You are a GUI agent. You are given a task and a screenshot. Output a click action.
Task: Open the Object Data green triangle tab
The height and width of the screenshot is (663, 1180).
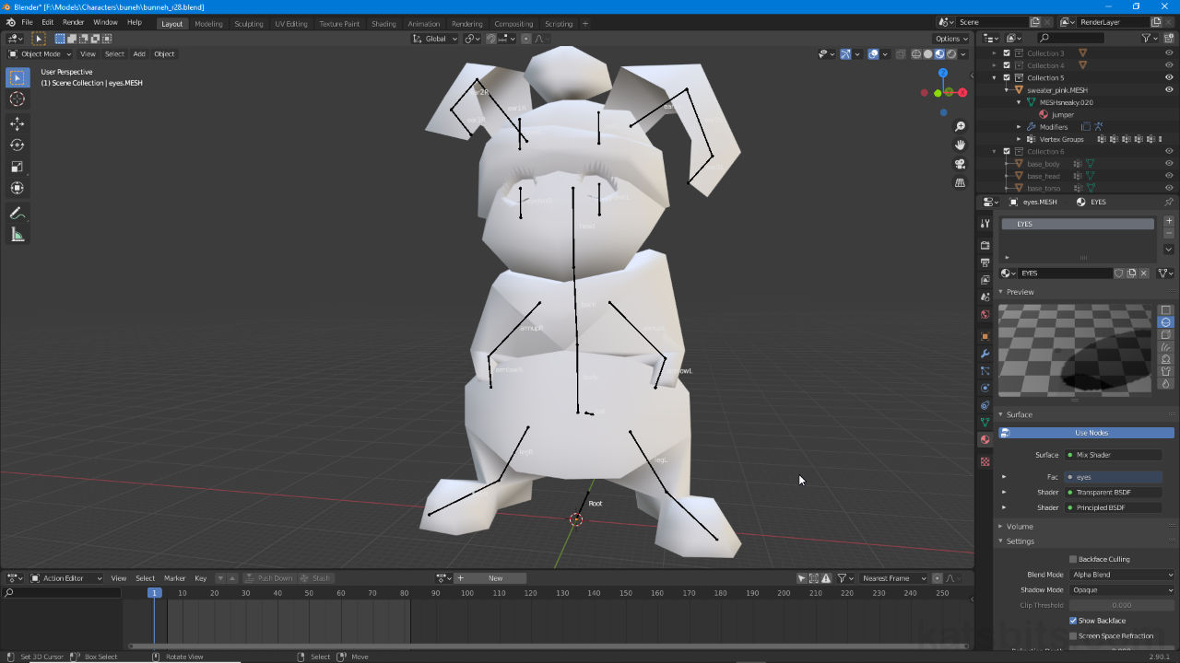[985, 422]
